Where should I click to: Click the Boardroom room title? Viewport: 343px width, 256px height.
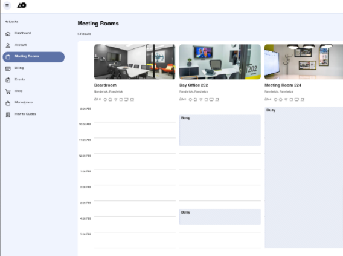click(105, 85)
